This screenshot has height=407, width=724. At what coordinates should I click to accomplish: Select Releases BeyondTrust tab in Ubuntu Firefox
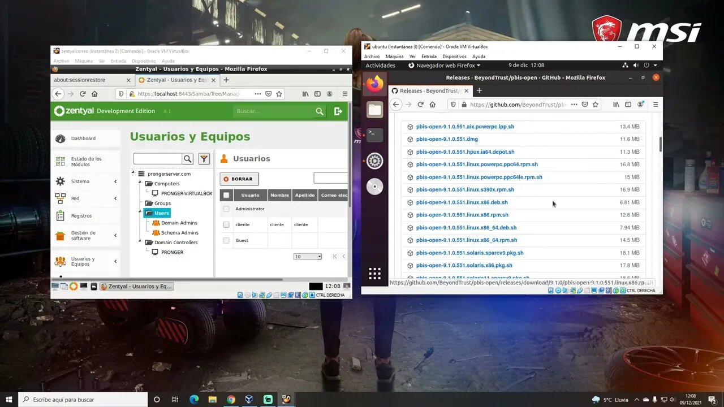(x=430, y=90)
